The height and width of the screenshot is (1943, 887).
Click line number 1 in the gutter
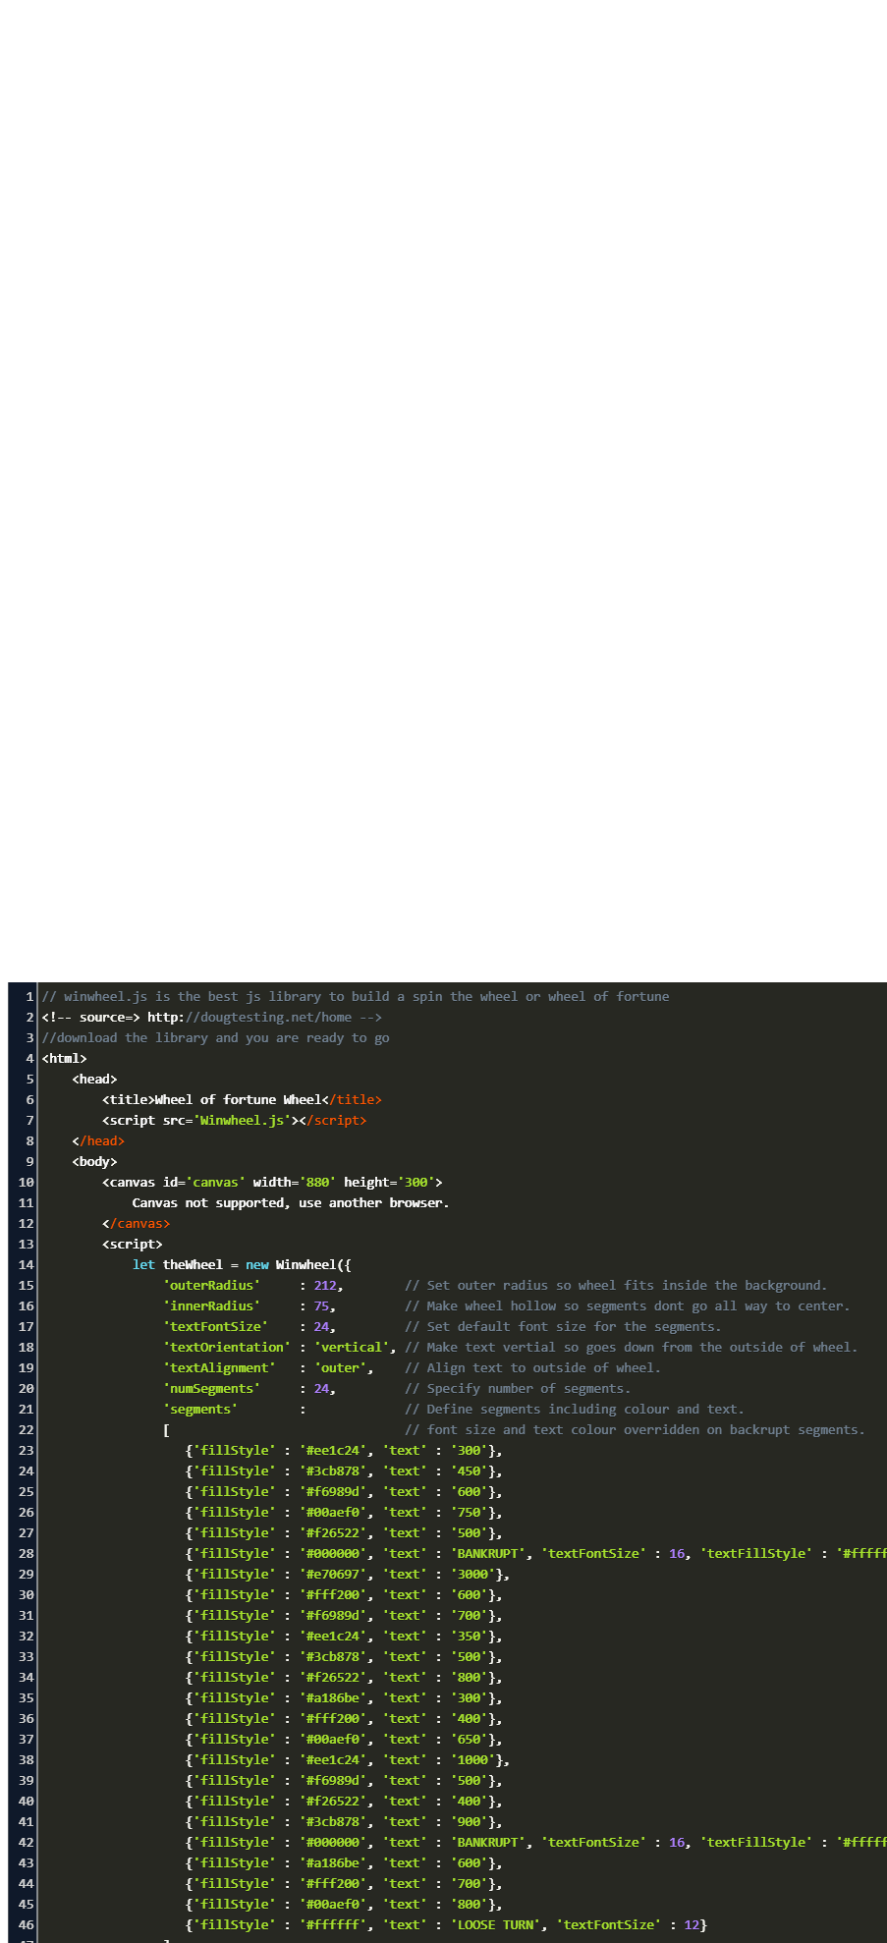29,996
